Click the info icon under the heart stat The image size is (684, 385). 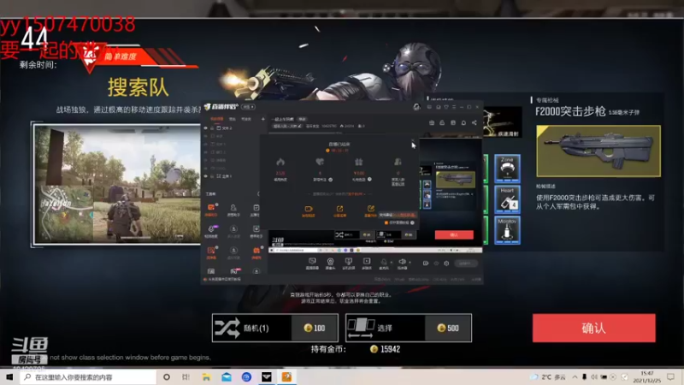click(x=330, y=180)
